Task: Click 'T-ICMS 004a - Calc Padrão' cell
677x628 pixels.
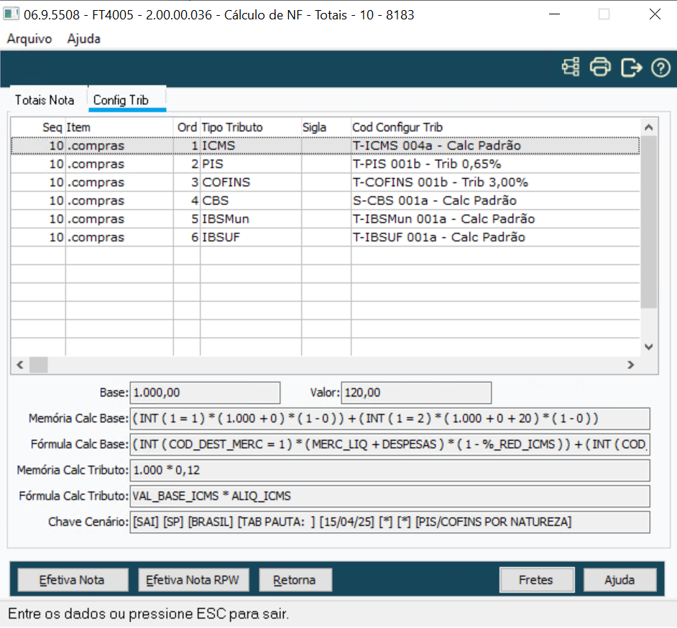Action: (x=495, y=146)
